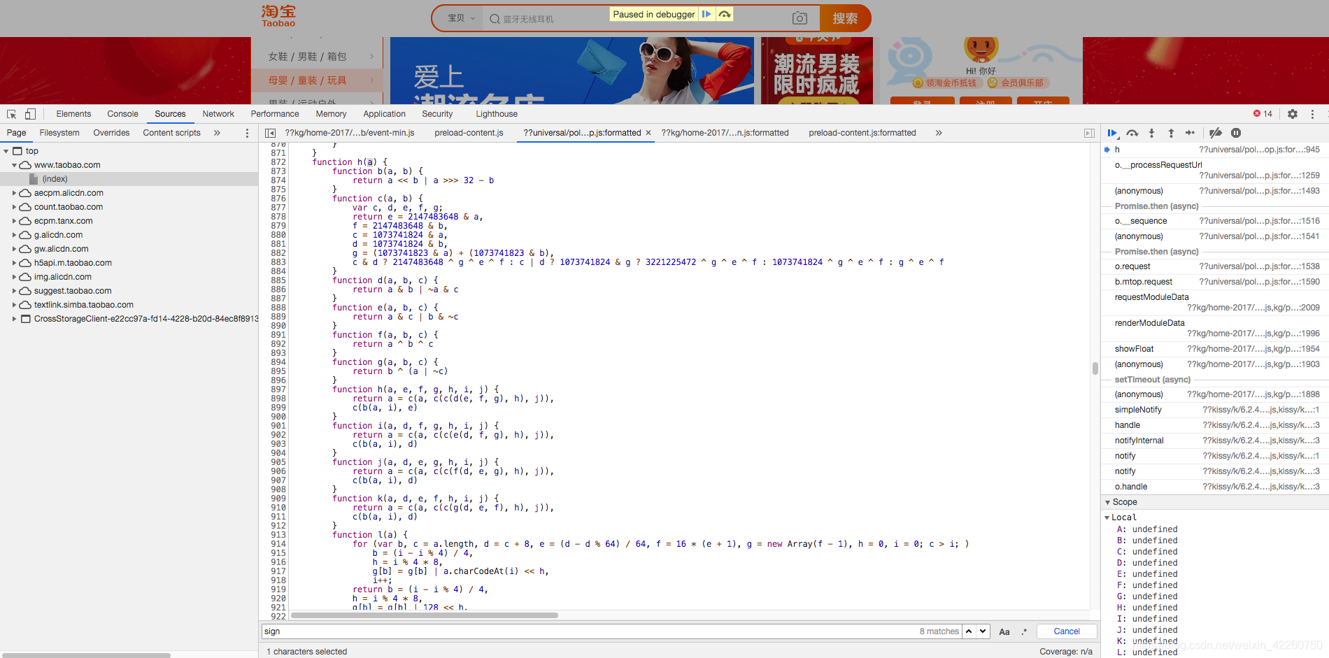Image resolution: width=1329 pixels, height=658 pixels.
Task: Open the DevTools customize three-dot menu
Action: [1312, 114]
